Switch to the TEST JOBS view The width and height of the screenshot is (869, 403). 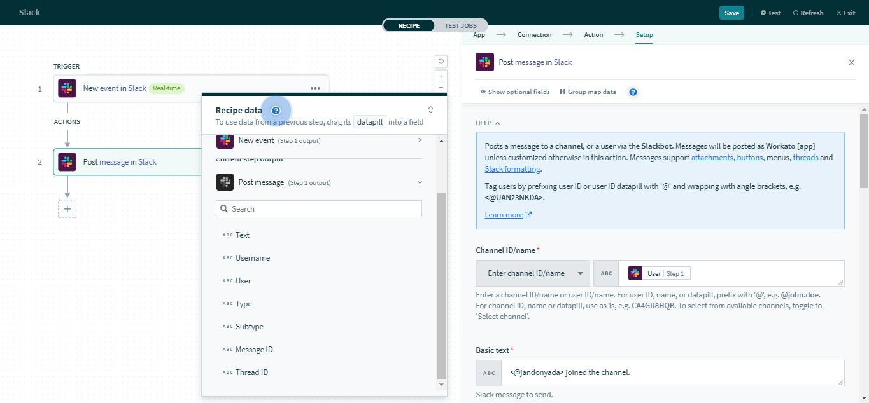(460, 25)
